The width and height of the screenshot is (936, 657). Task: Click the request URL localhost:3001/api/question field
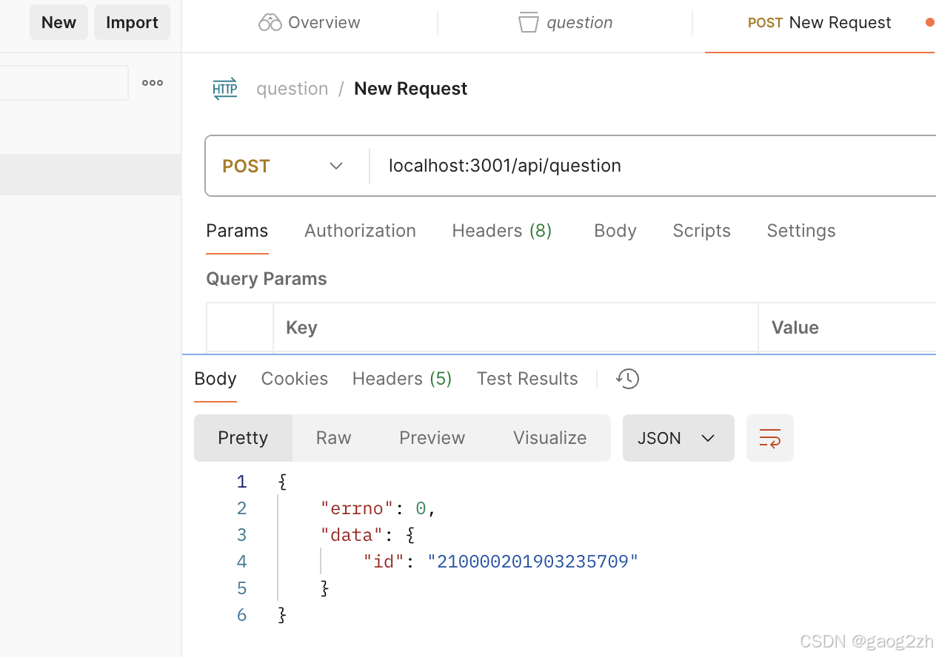coord(652,166)
